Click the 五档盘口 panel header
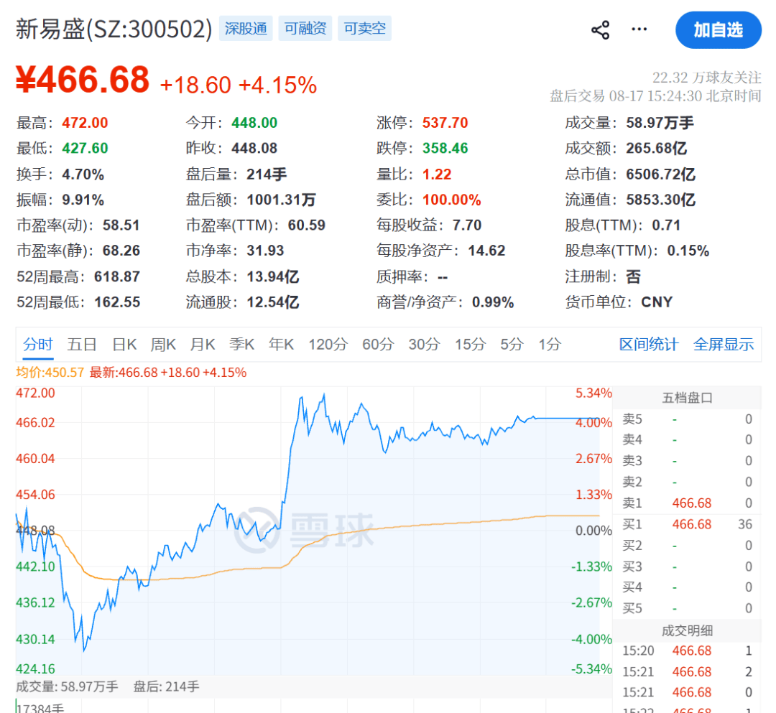Screen dimensions: 776x713 click(687, 398)
